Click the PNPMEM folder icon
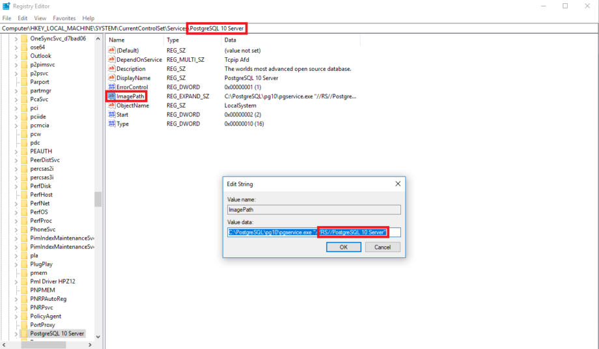The width and height of the screenshot is (599, 349). (x=25, y=290)
